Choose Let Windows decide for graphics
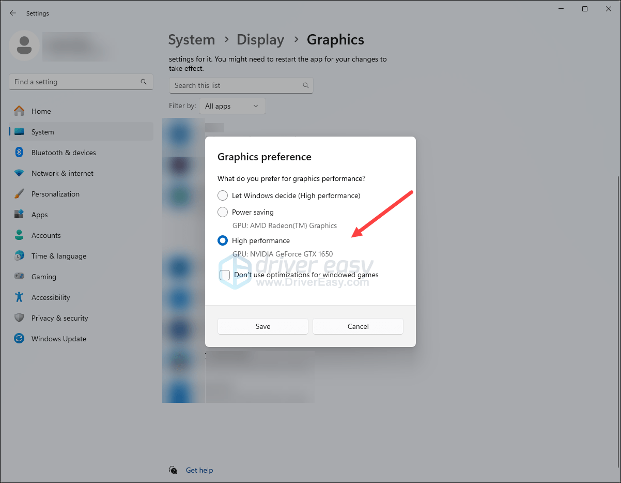Viewport: 621px width, 483px height. (222, 195)
